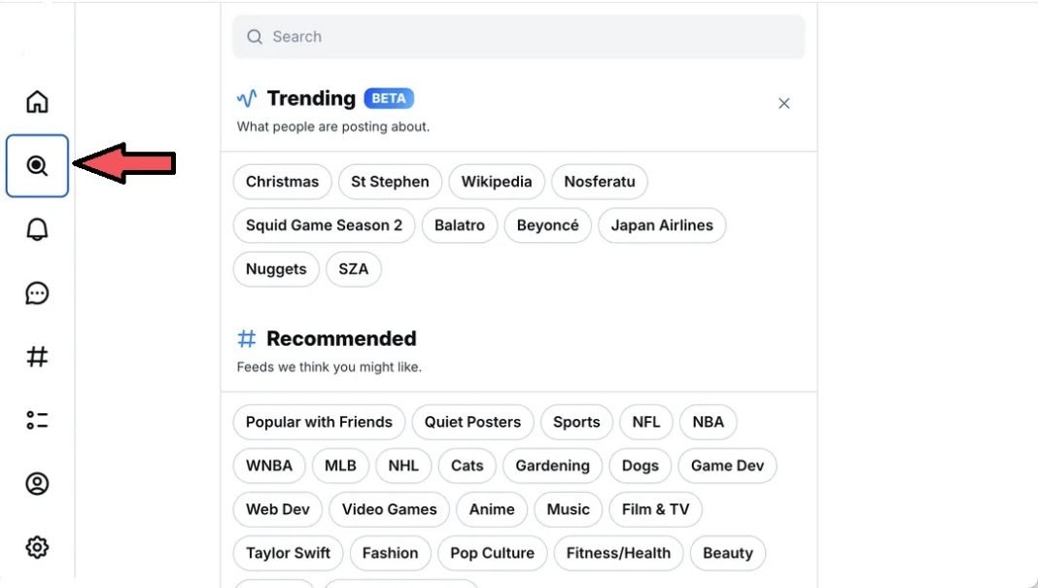Screen dimensions: 1038x588
Task: Open the Home icon in sidebar
Action: point(37,102)
